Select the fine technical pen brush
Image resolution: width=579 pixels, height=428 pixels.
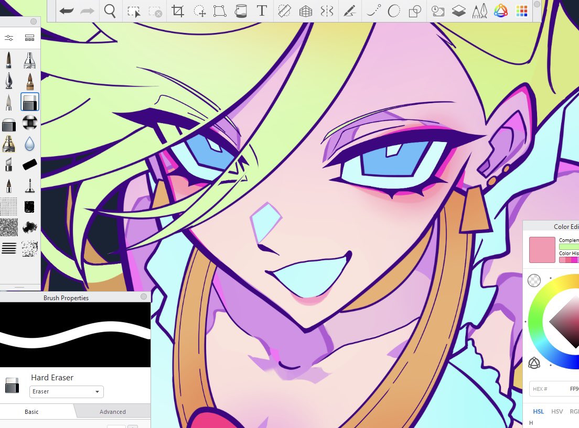coord(29,186)
